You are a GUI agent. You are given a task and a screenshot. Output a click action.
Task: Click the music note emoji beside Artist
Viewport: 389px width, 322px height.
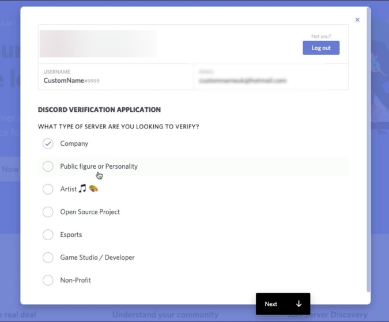coord(82,188)
